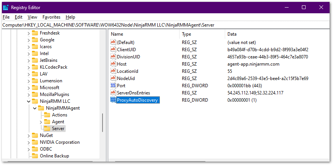This screenshot has height=165, width=333.
Task: Click the Registry Editor app icon in title bar
Action: (x=6, y=7)
